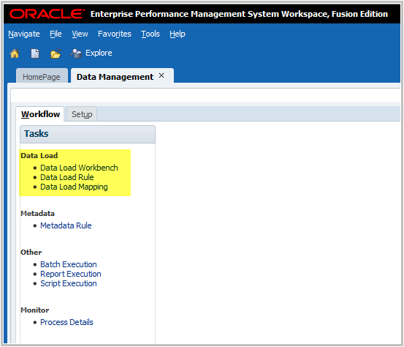Click the Tasks panel header

[x=88, y=134]
